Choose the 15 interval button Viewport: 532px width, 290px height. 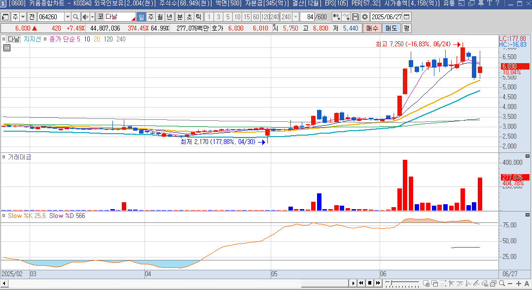pyautogui.click(x=247, y=17)
